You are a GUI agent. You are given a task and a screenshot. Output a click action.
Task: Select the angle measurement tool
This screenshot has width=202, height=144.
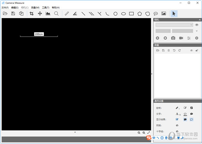tap(75, 13)
